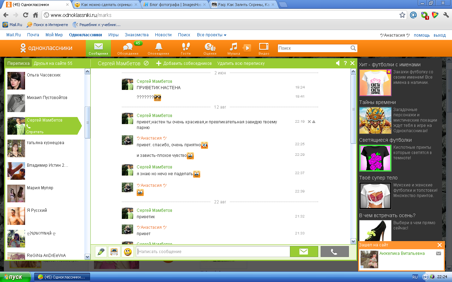Open Решебник к учебник bookmark
This screenshot has width=452, height=282.
pos(96,25)
